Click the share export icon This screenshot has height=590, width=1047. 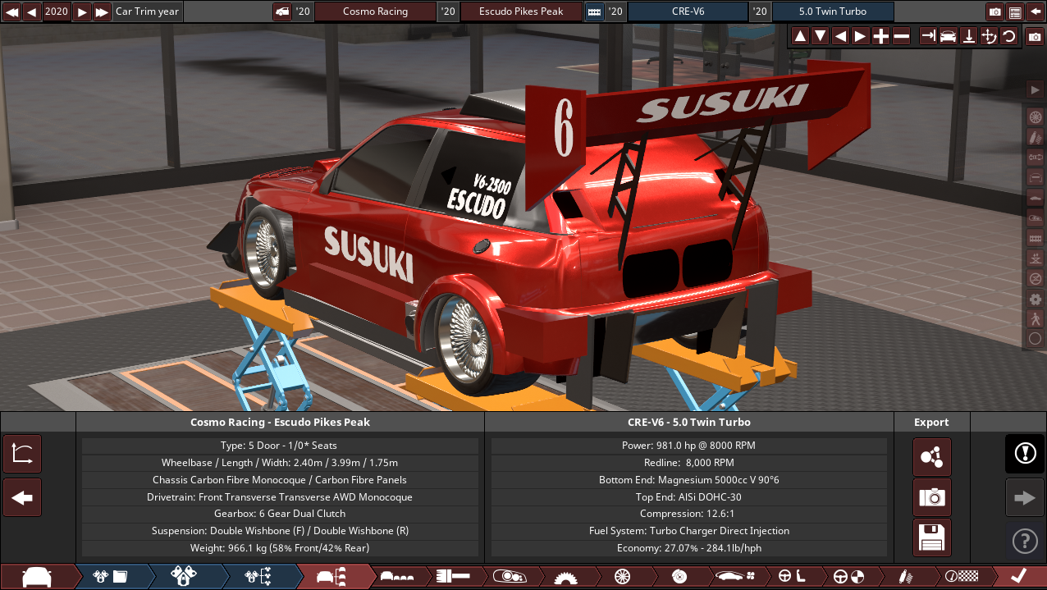point(932,457)
